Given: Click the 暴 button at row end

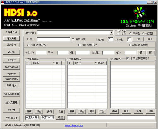Looking at the screenshot, I should (x=150, y=53).
